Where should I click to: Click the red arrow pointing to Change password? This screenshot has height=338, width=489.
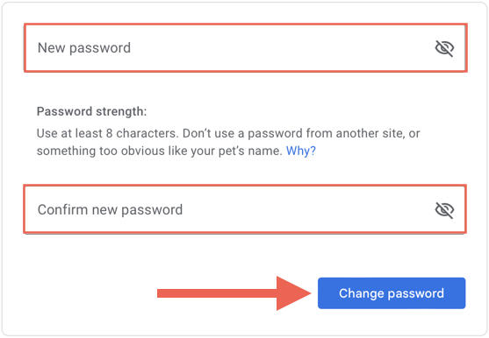click(234, 293)
